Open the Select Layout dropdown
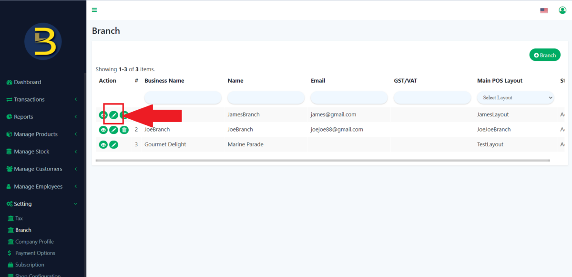The width and height of the screenshot is (572, 277). point(515,97)
